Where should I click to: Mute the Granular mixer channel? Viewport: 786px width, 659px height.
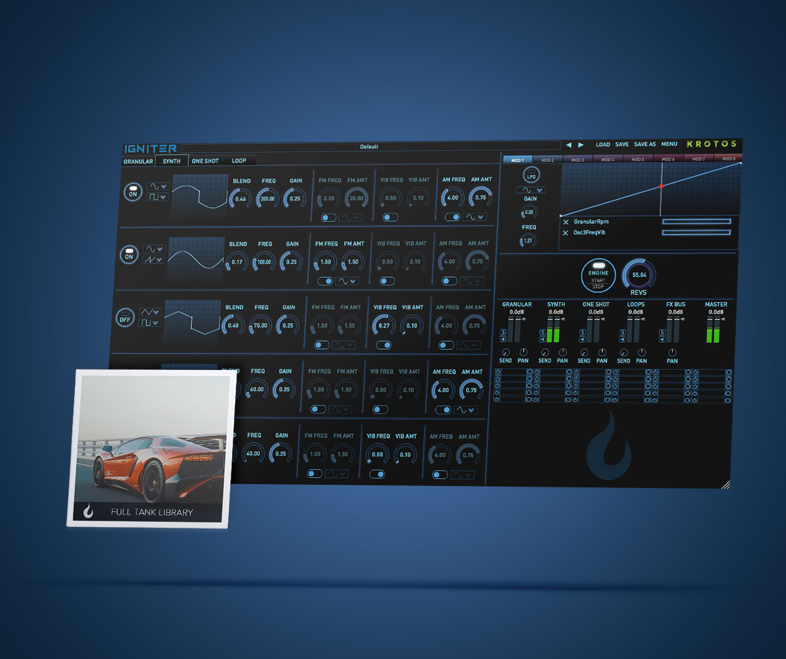click(x=503, y=339)
